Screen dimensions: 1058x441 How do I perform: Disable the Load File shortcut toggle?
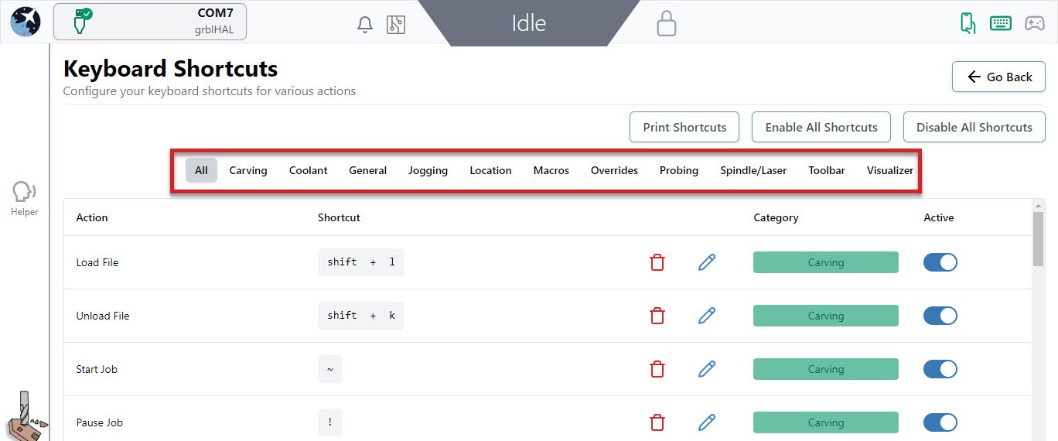(940, 262)
